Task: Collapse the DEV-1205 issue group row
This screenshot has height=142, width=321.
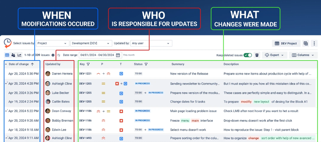Action: 6,83
